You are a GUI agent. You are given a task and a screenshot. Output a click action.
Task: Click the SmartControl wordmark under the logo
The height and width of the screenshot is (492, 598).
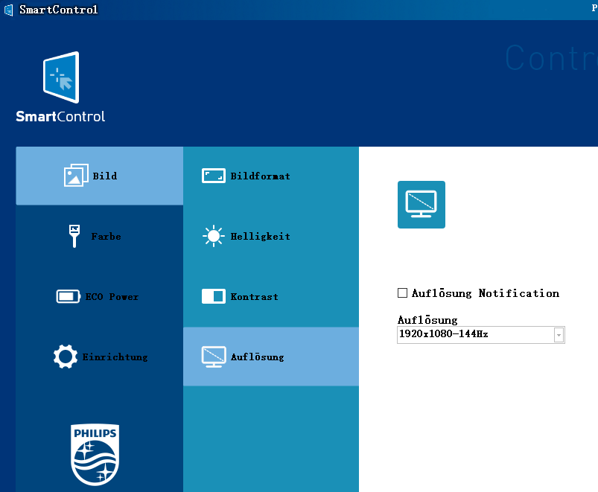point(60,116)
